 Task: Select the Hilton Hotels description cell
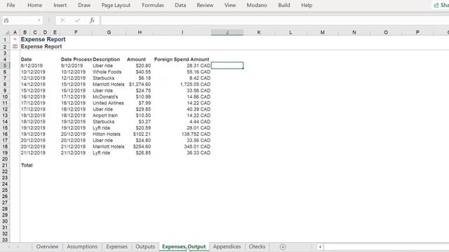[107, 134]
